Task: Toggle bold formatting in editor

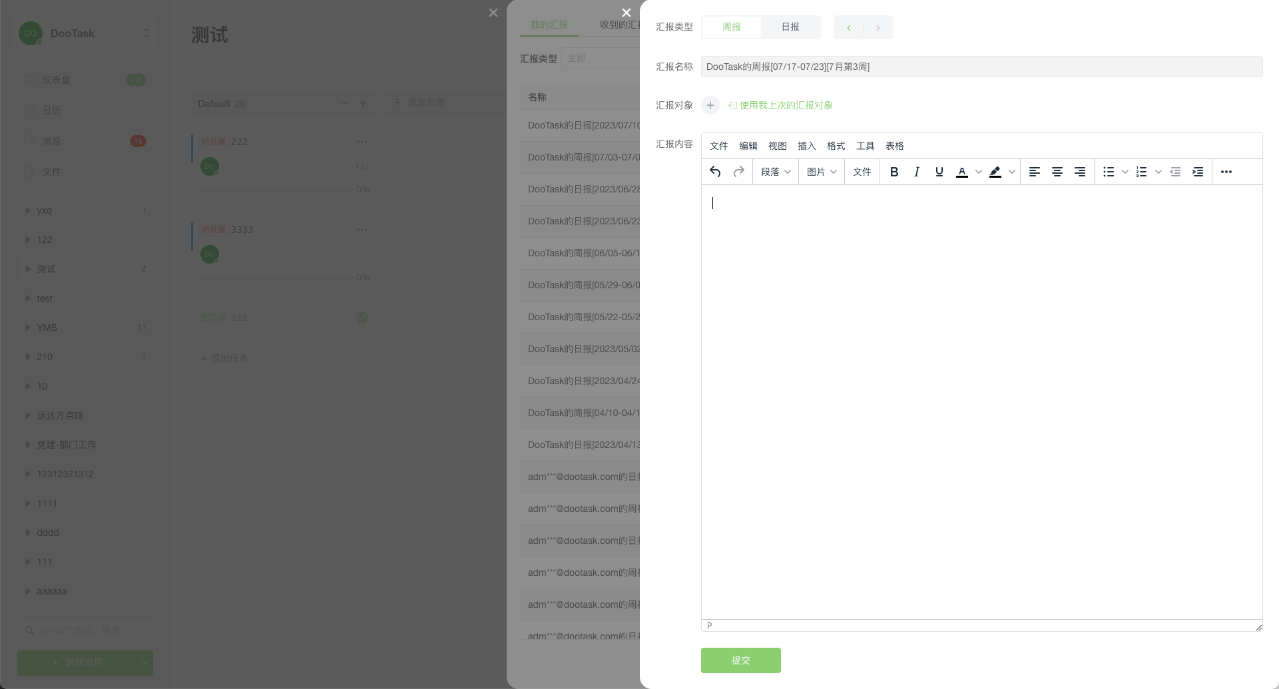Action: click(894, 172)
